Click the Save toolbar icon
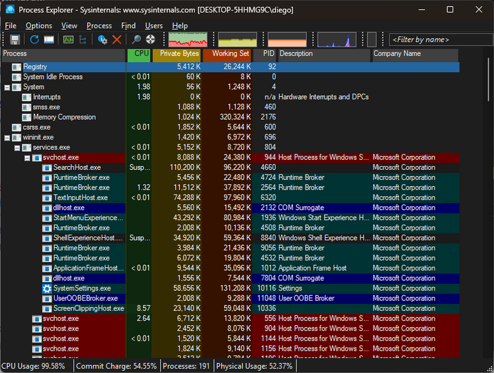The height and width of the screenshot is (373, 494). 15,39
